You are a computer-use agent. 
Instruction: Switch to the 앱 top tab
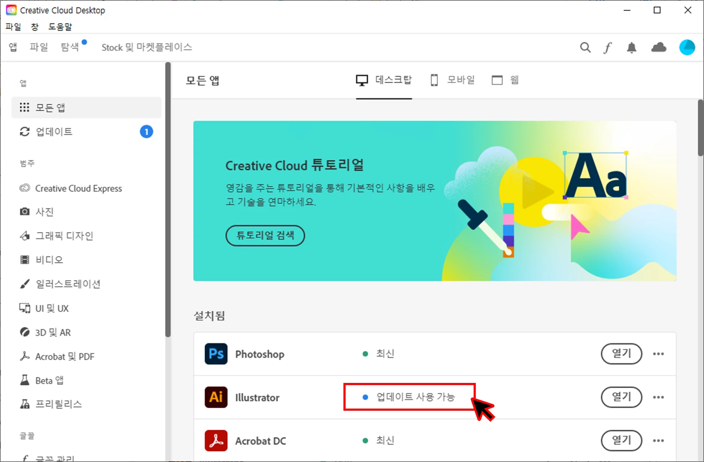(x=13, y=47)
